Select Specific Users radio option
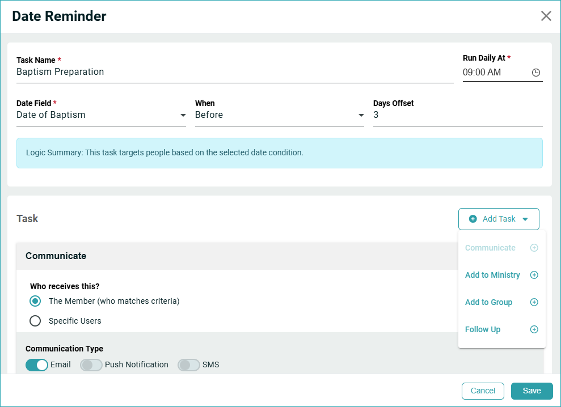 click(35, 321)
